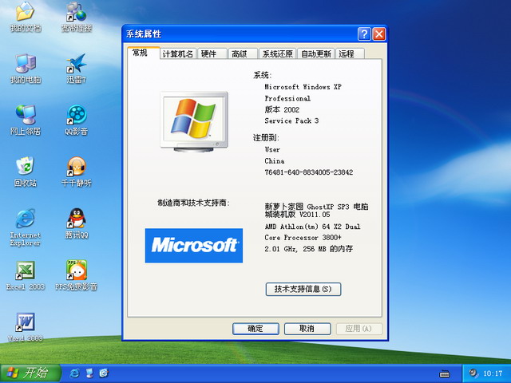Click the product ID 76481-640-8834005-23842
The width and height of the screenshot is (511, 383).
pos(309,172)
